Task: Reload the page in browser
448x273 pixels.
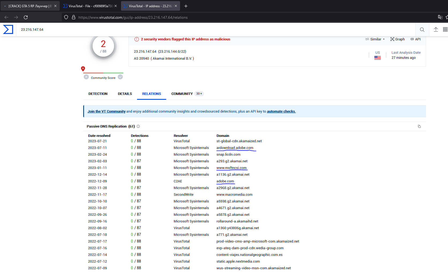Action: [x=26, y=17]
